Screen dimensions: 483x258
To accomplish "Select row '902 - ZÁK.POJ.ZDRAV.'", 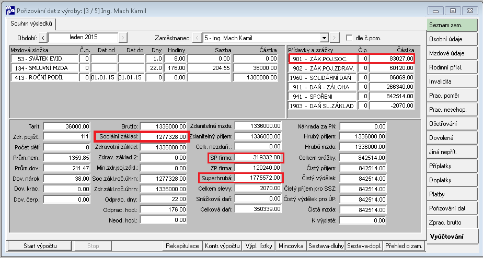I will [351, 68].
